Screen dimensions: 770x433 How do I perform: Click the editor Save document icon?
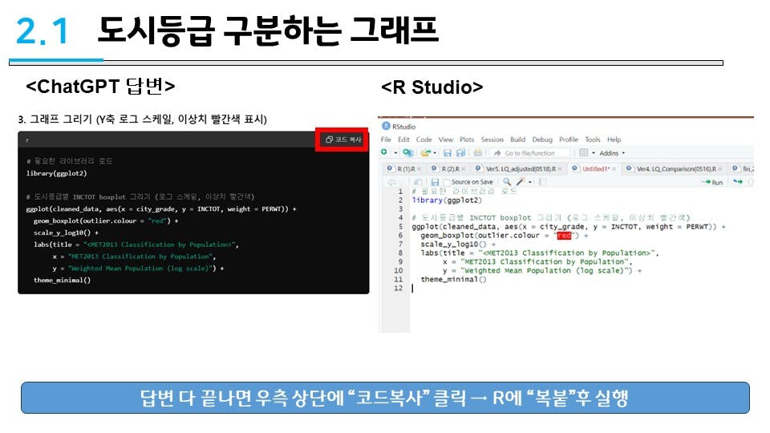click(x=435, y=182)
